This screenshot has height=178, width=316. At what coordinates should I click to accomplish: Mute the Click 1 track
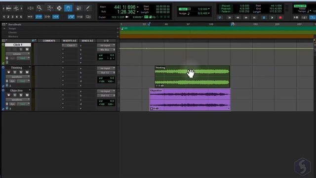click(x=27, y=49)
